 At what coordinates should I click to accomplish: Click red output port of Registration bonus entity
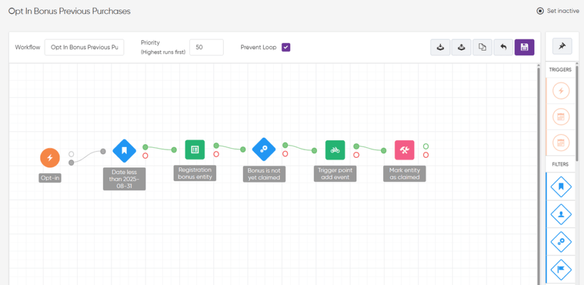tap(216, 154)
